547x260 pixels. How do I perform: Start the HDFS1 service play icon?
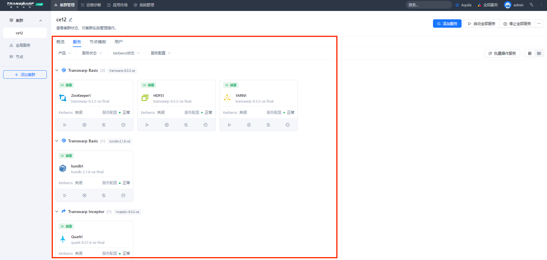coord(147,125)
